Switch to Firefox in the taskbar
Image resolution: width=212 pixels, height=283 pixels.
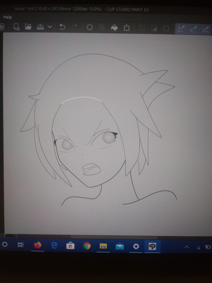coord(38,245)
